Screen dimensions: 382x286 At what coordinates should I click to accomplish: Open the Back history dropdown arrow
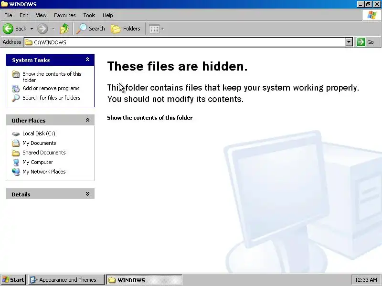[x=32, y=29]
